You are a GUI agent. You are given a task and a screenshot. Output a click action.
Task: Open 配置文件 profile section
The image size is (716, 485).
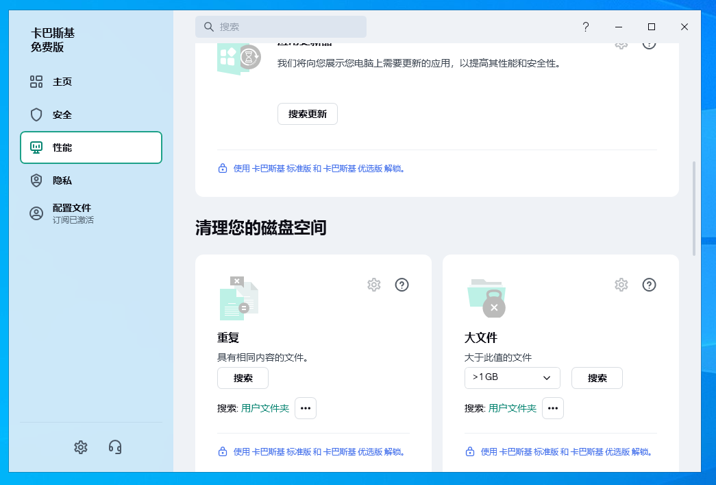coord(91,213)
